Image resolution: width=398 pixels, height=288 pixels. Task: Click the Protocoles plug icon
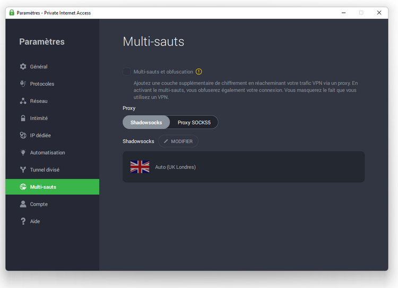(x=23, y=83)
